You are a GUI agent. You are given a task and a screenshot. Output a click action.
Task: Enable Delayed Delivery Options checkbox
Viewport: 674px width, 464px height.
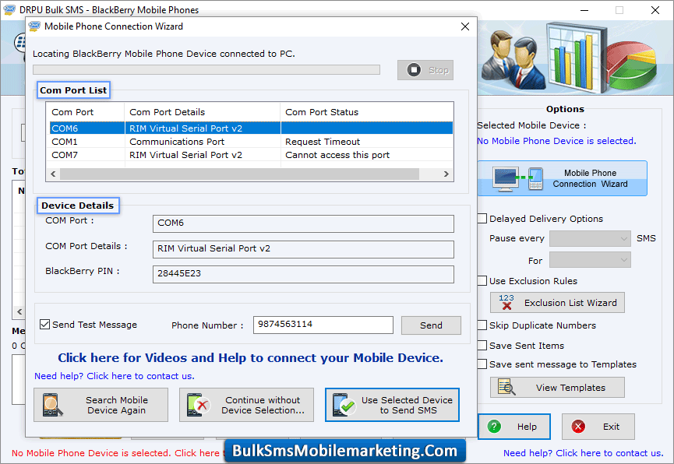tap(482, 219)
